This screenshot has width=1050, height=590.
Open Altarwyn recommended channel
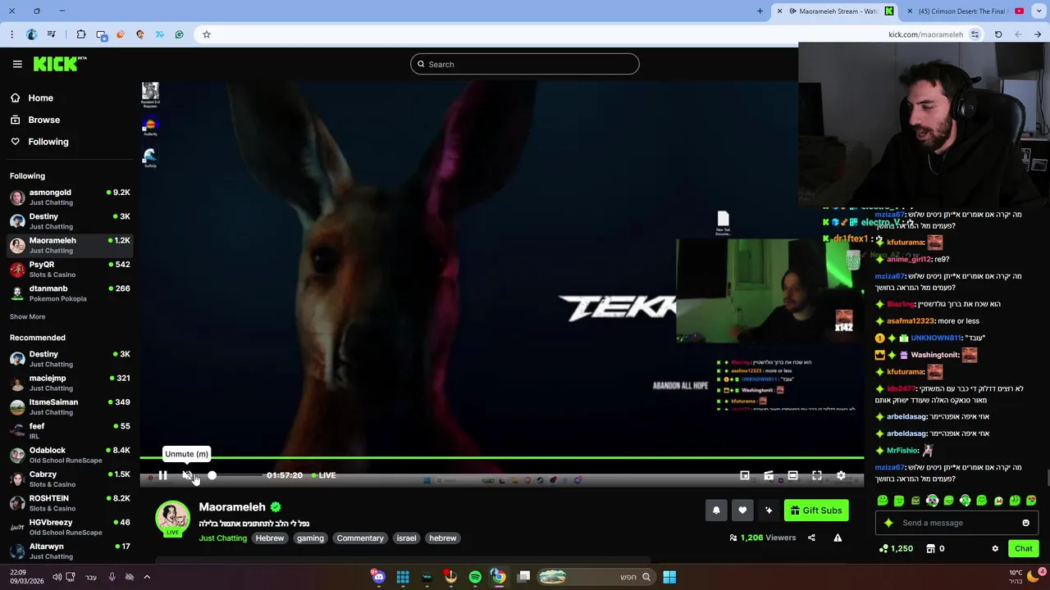click(69, 551)
